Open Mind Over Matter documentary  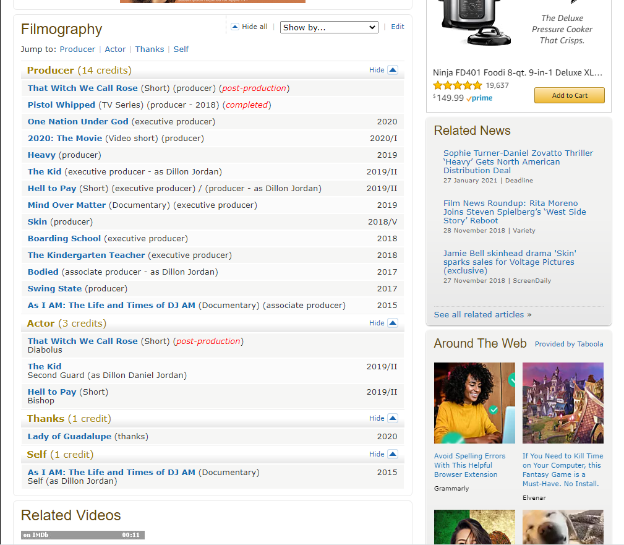click(66, 205)
